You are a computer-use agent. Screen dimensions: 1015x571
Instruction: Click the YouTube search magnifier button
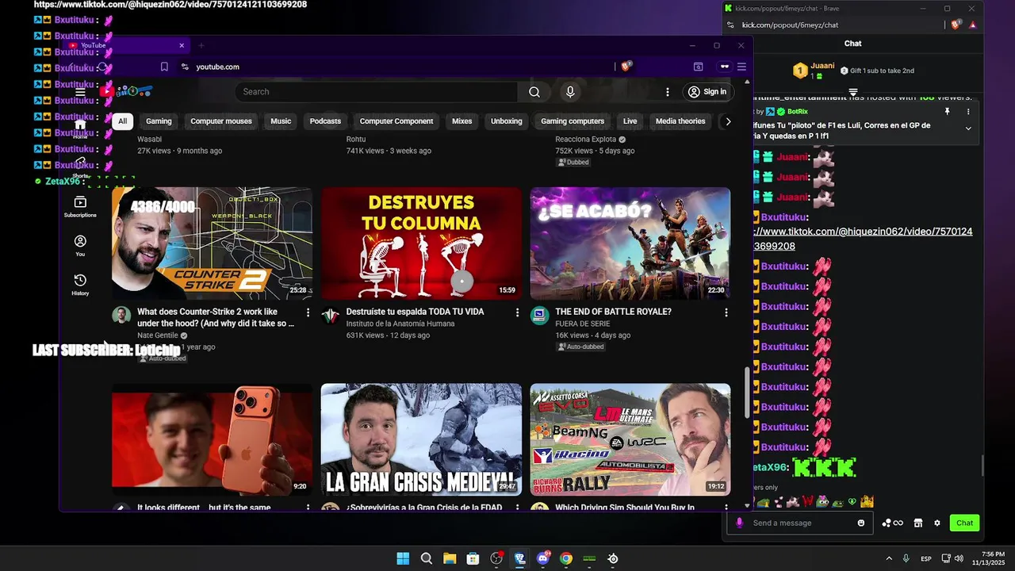[534, 92]
